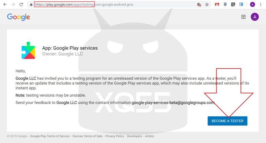The image size is (266, 143).
Task: Click the browser back arrow
Action: coord(5,5)
